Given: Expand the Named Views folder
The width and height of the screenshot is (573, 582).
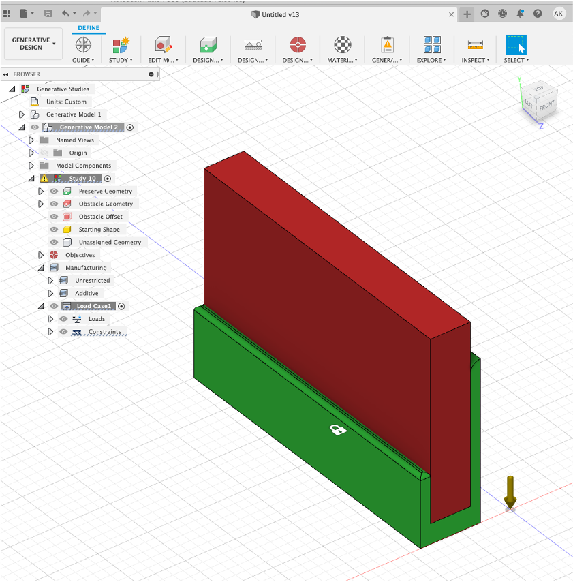Looking at the screenshot, I should pos(31,140).
